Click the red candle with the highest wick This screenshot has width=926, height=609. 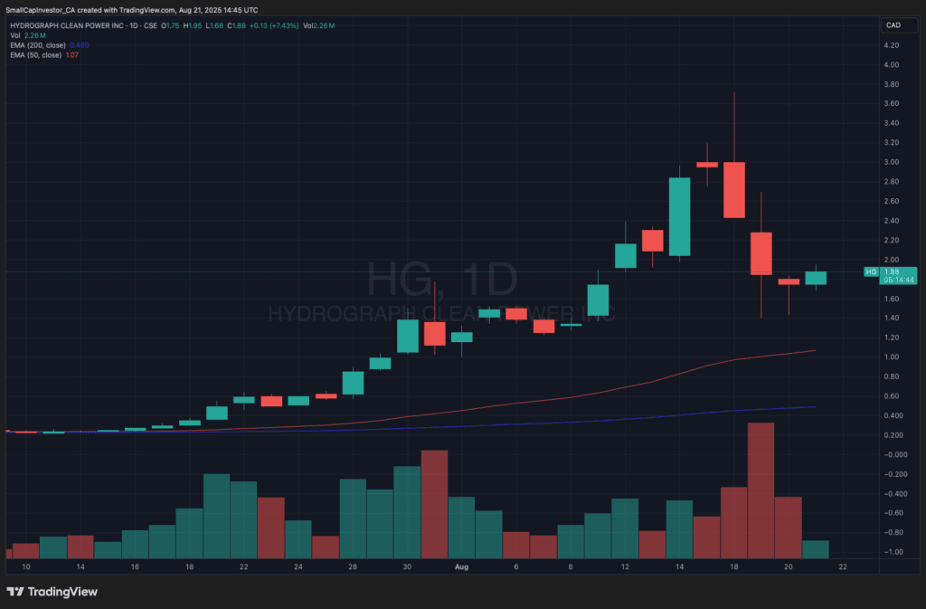click(x=734, y=190)
